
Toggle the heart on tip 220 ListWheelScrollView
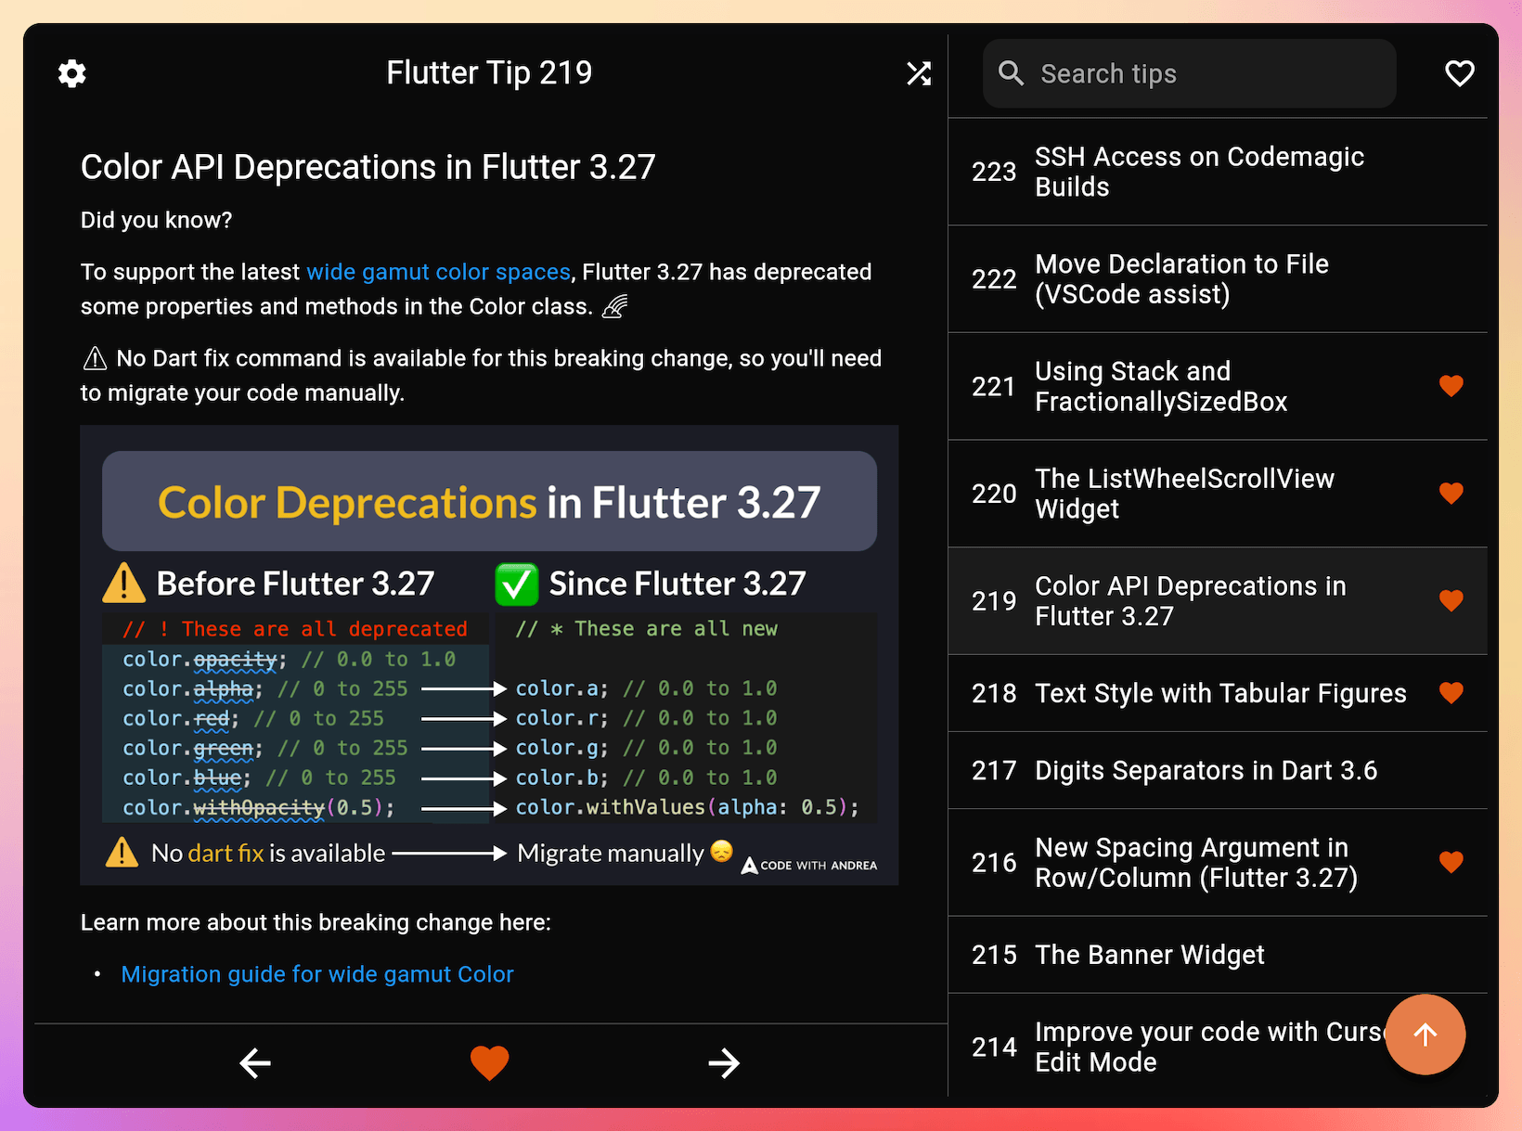(x=1451, y=494)
